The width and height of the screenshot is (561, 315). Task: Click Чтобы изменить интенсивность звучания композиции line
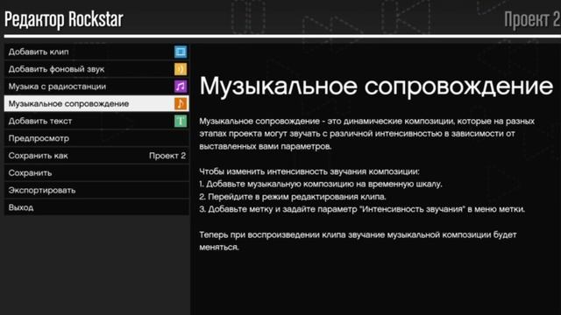pos(309,171)
